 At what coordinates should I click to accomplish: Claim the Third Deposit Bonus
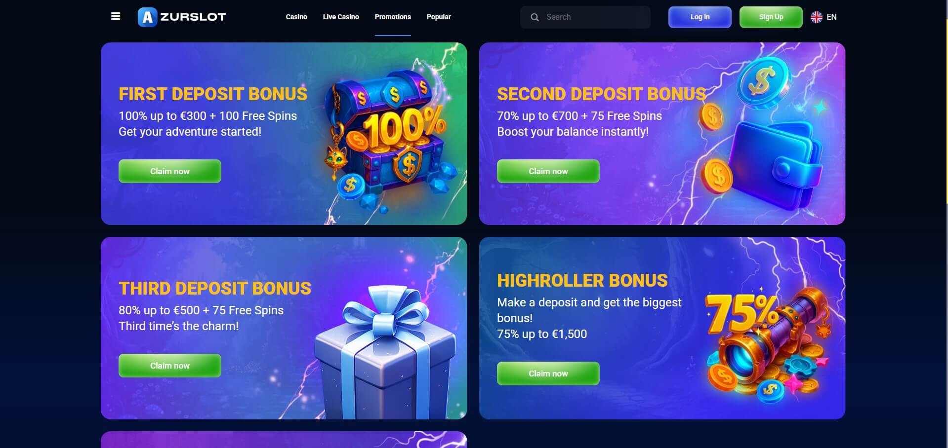click(x=170, y=366)
